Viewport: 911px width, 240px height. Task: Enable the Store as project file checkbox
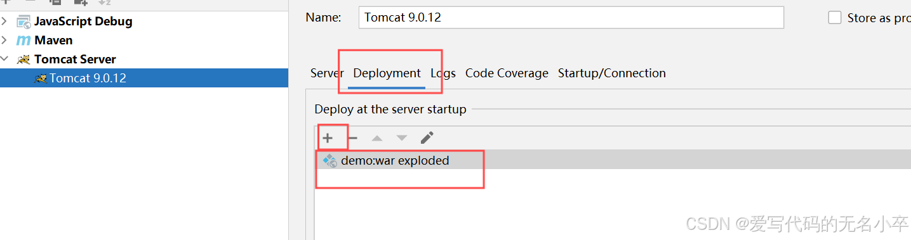pyautogui.click(x=835, y=18)
